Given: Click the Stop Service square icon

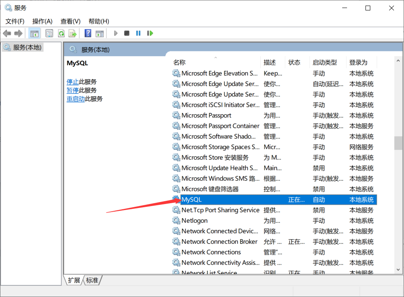Looking at the screenshot, I should pos(126,33).
